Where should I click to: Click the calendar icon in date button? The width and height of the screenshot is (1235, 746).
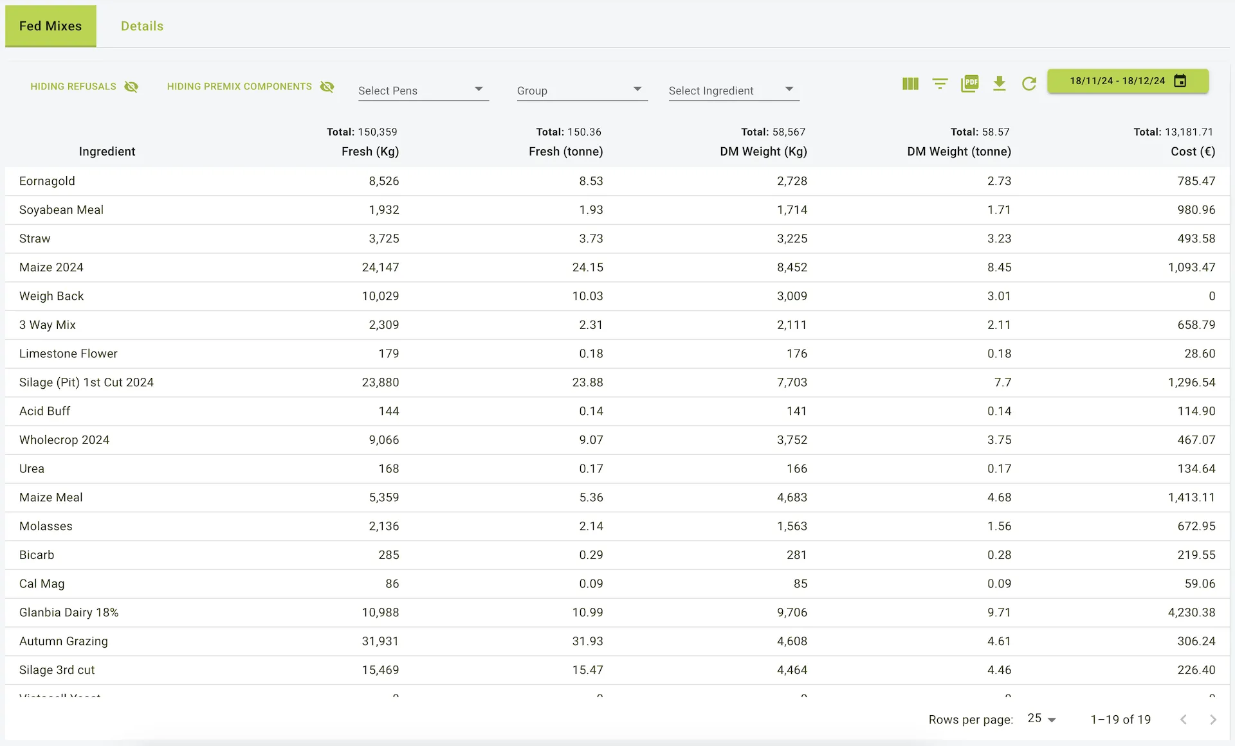tap(1180, 81)
